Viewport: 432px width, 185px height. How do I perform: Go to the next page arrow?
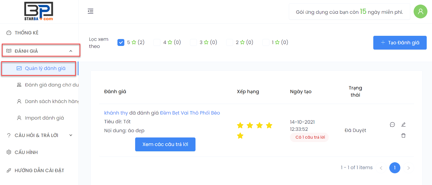click(x=409, y=168)
